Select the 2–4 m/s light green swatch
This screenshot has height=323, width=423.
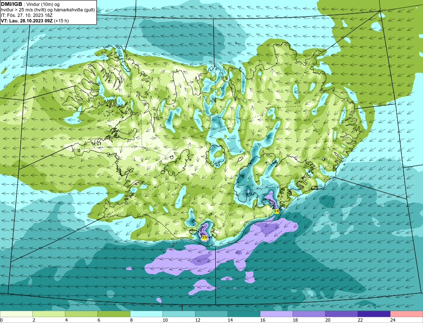click(x=49, y=314)
